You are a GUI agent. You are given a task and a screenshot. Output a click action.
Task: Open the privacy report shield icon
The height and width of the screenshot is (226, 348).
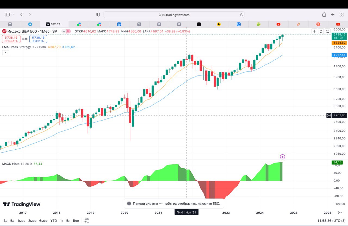(98, 15)
